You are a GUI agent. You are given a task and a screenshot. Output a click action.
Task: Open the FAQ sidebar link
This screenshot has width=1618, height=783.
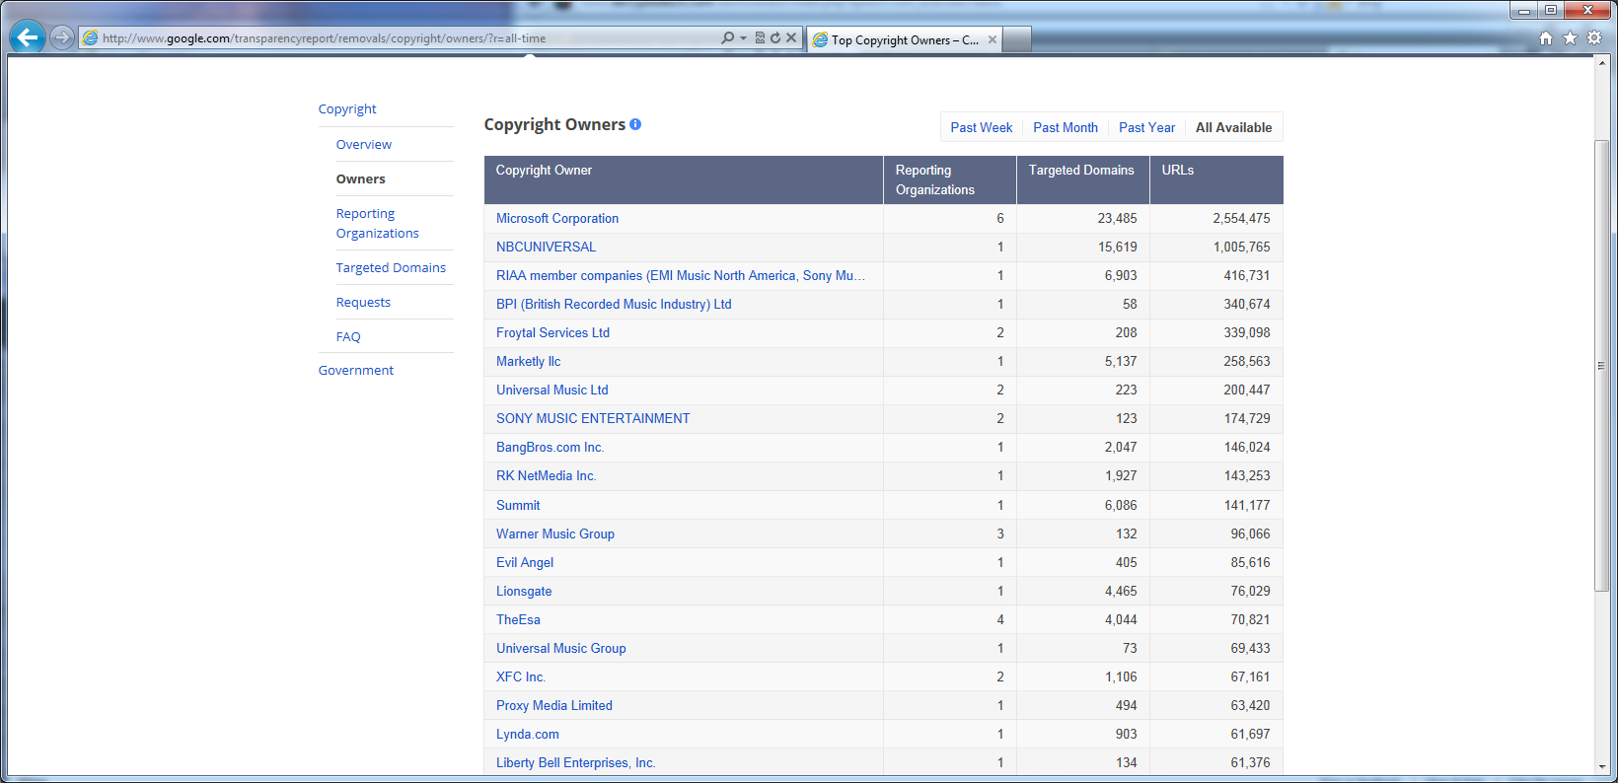348,336
